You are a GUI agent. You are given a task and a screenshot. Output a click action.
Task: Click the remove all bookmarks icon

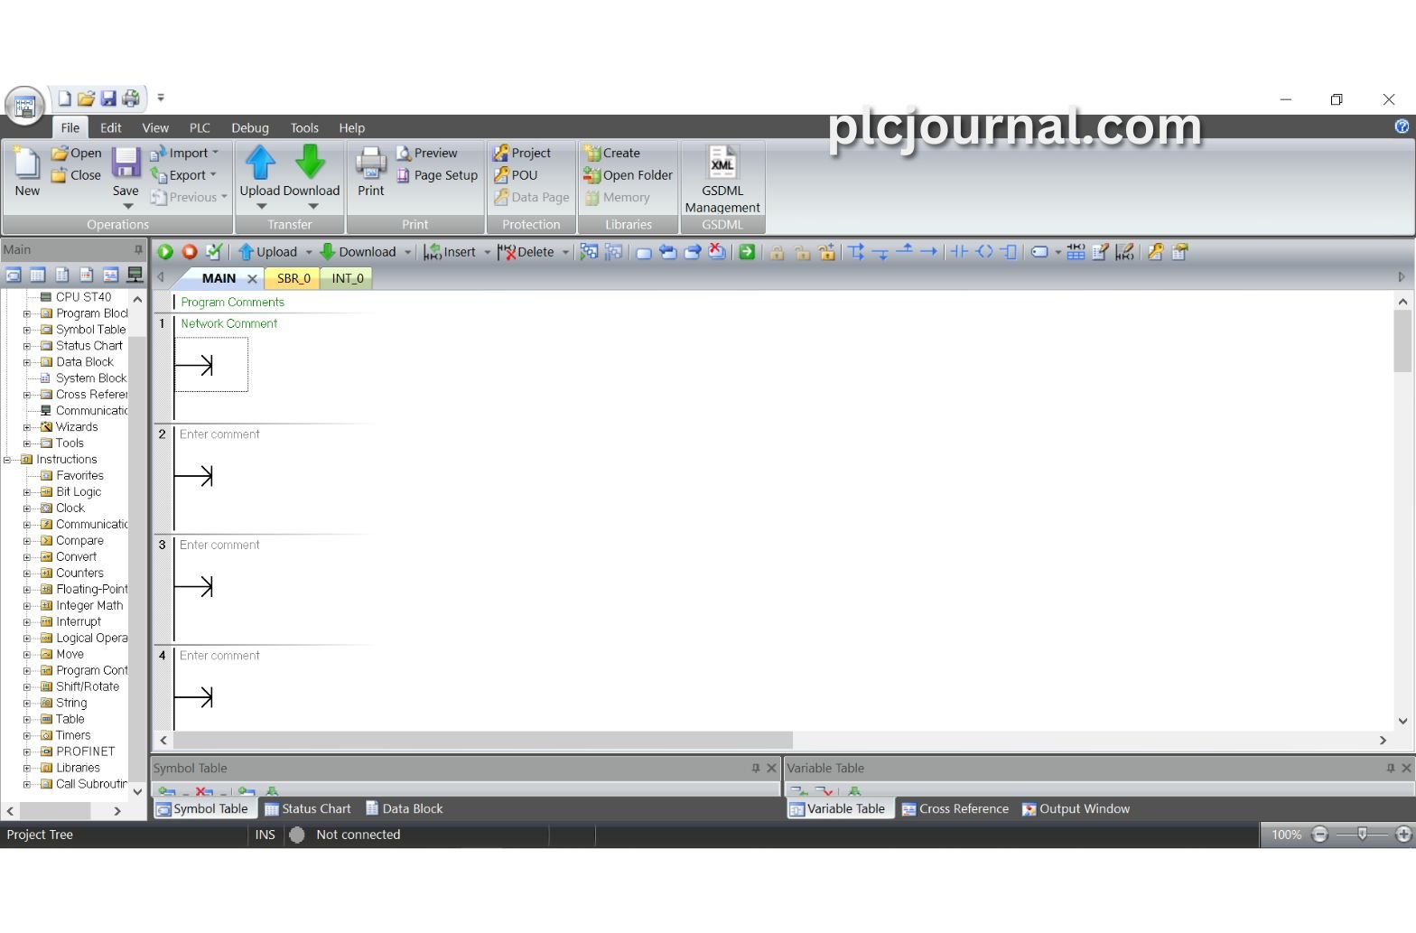pos(717,252)
